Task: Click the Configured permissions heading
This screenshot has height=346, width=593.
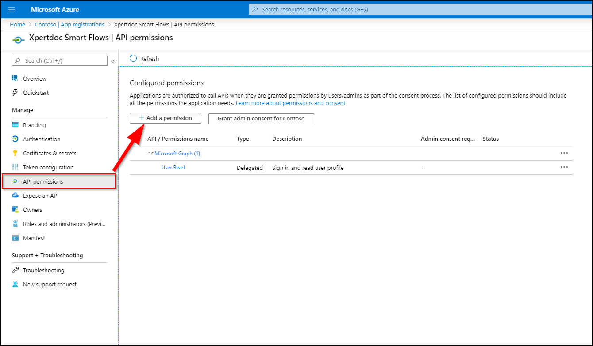Action: [x=166, y=83]
